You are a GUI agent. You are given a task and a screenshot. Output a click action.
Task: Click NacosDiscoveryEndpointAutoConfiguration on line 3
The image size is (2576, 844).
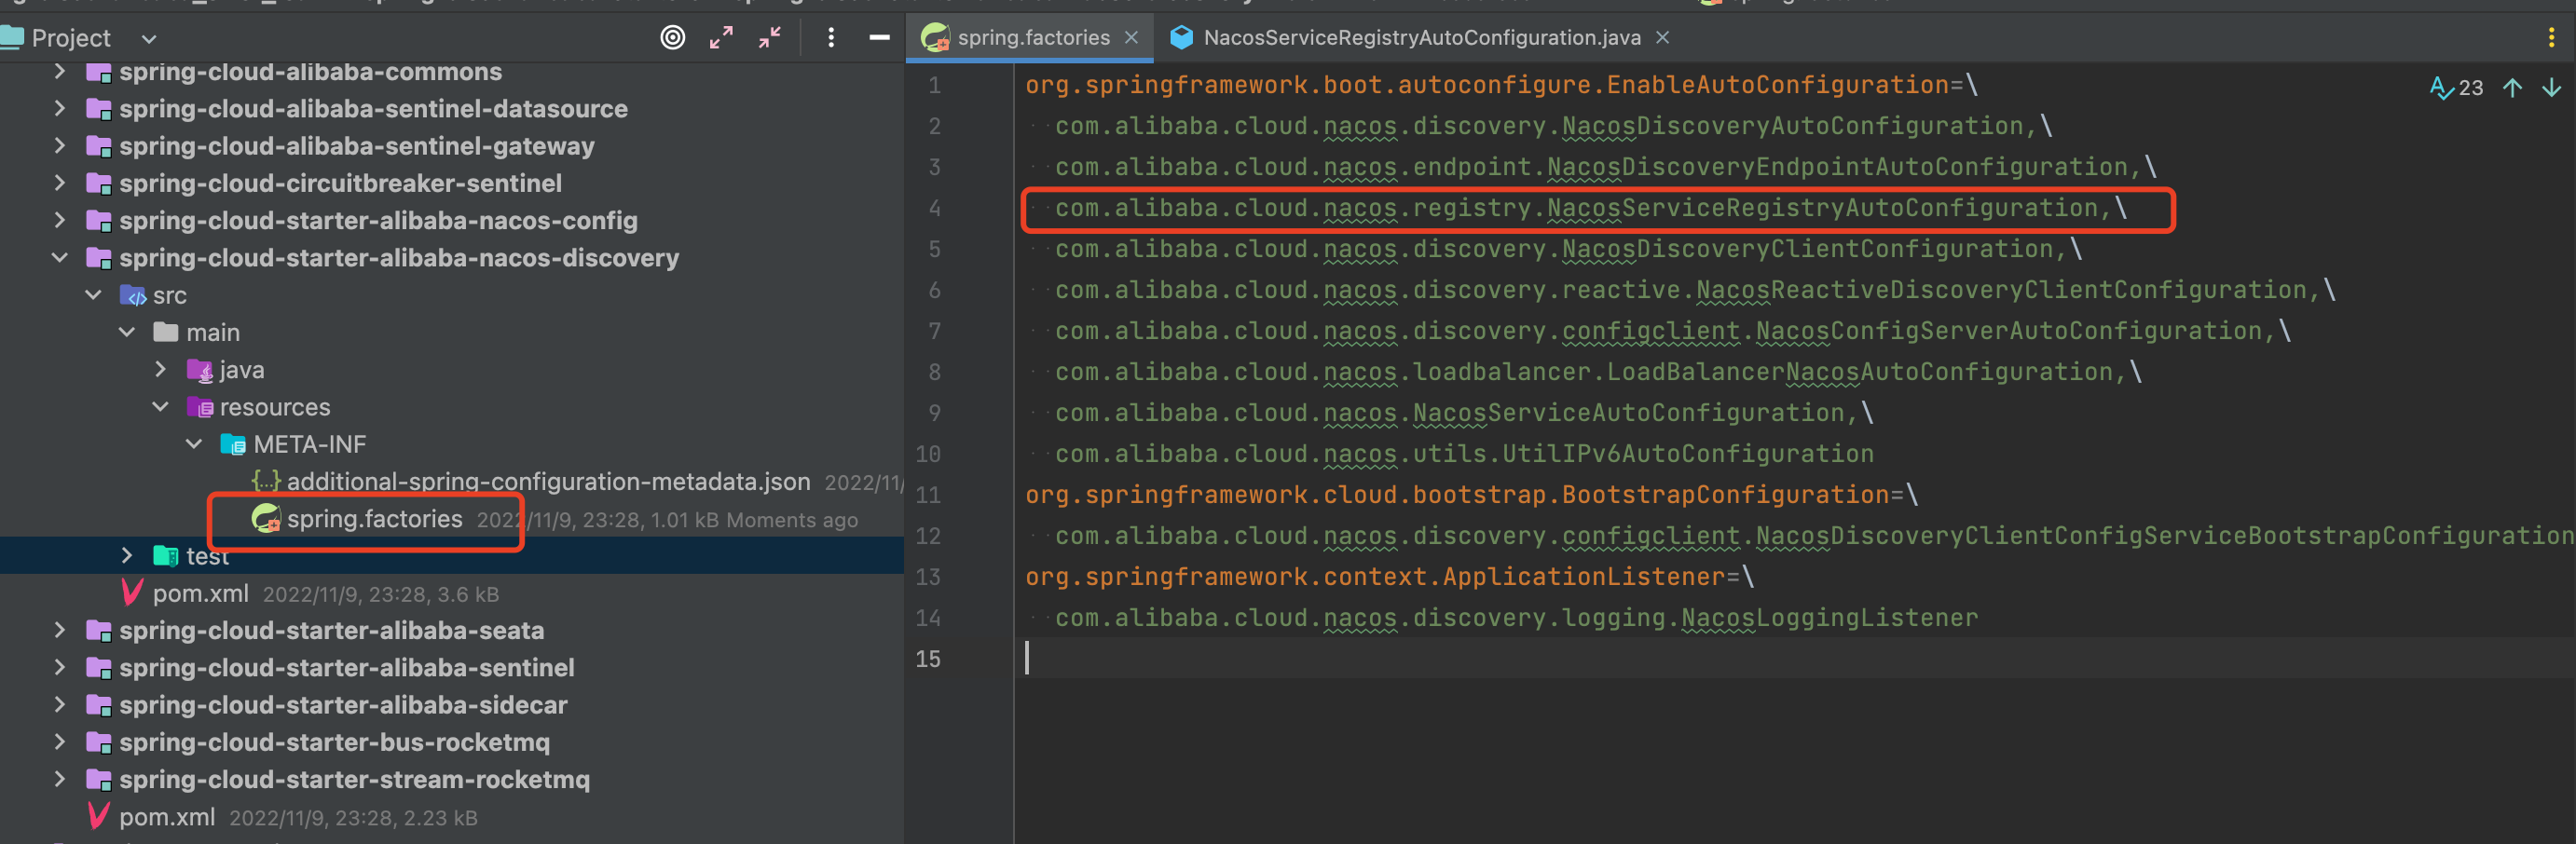coord(1838,167)
